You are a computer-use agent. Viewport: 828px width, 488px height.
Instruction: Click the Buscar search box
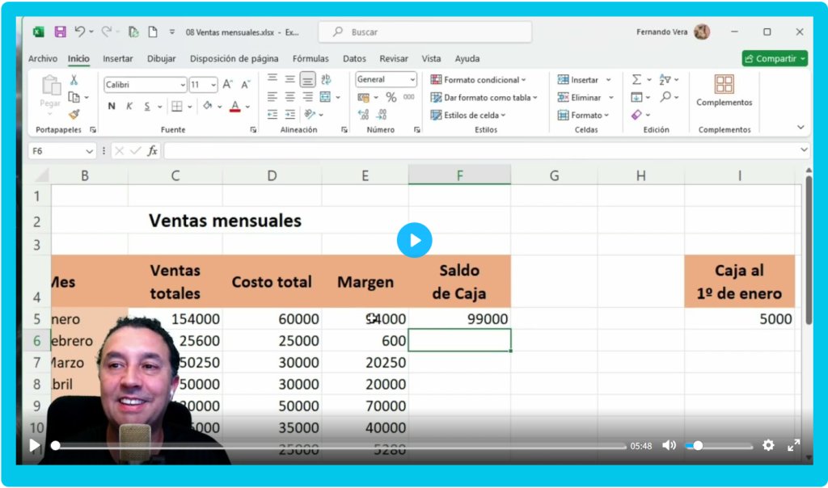[425, 32]
